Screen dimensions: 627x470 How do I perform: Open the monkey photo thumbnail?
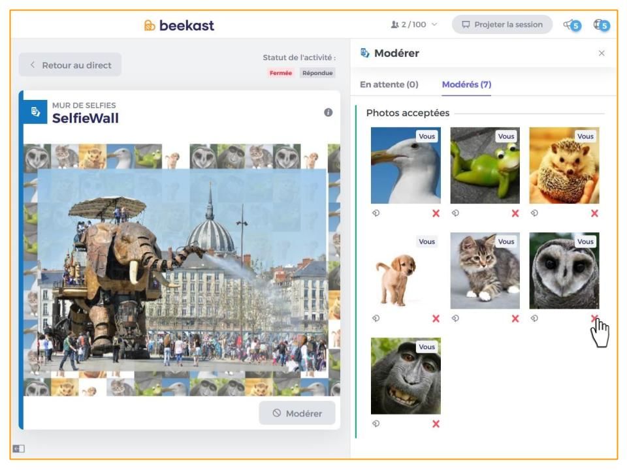tap(406, 376)
